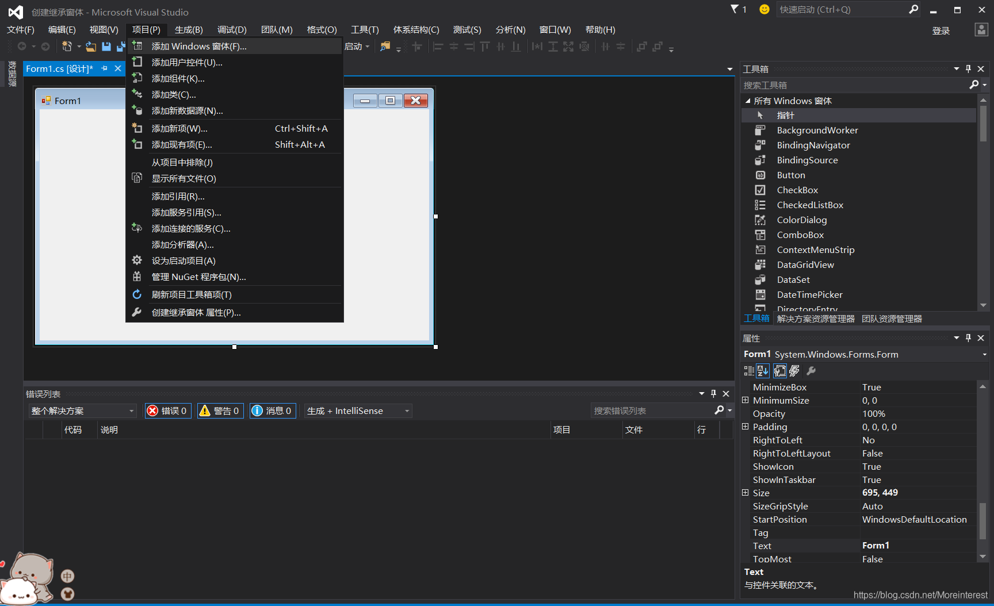
Task: Toggle the Messages 0 filter
Action: point(273,411)
